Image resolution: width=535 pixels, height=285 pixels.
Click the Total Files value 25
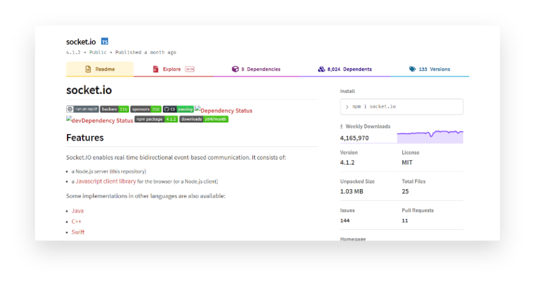[x=406, y=192]
